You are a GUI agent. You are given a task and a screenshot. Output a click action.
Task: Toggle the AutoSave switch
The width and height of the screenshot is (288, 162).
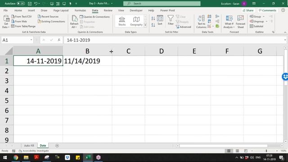[x=21, y=3]
